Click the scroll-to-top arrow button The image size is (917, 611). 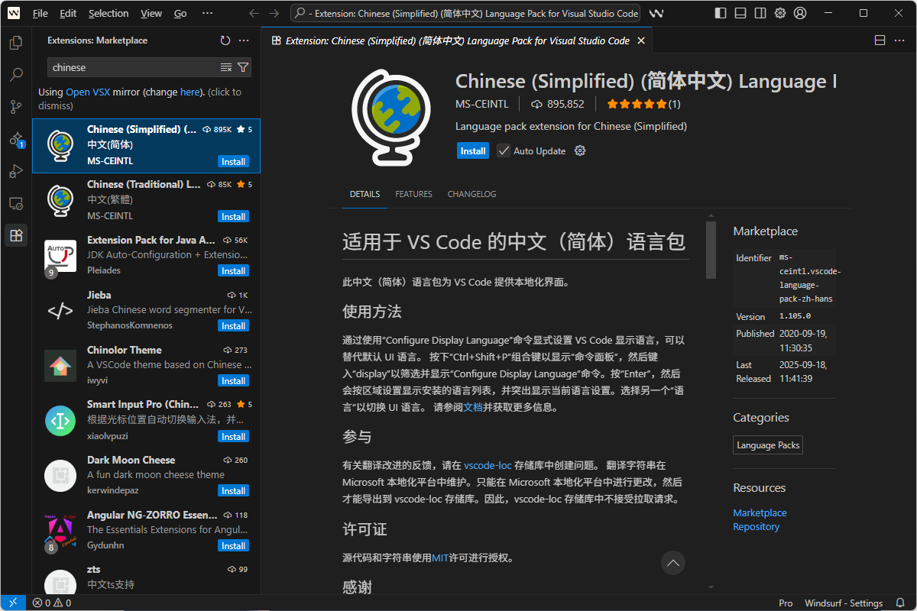click(x=672, y=563)
